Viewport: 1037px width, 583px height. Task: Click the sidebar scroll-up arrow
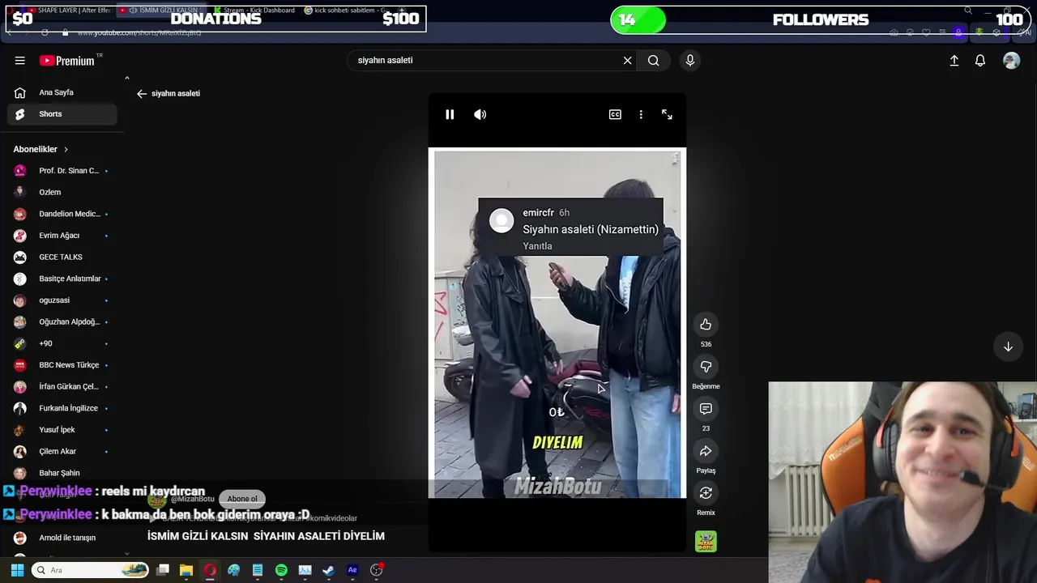pos(126,79)
